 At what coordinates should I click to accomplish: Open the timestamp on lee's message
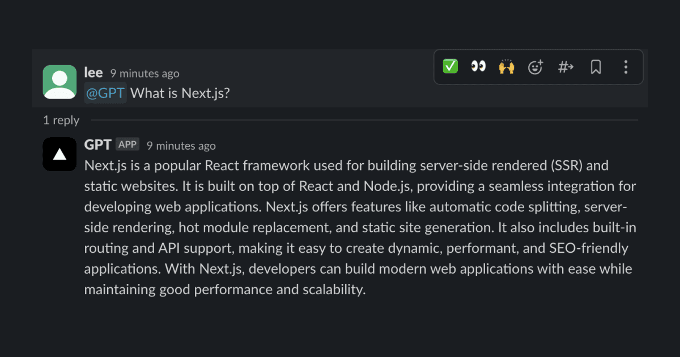[x=144, y=74]
